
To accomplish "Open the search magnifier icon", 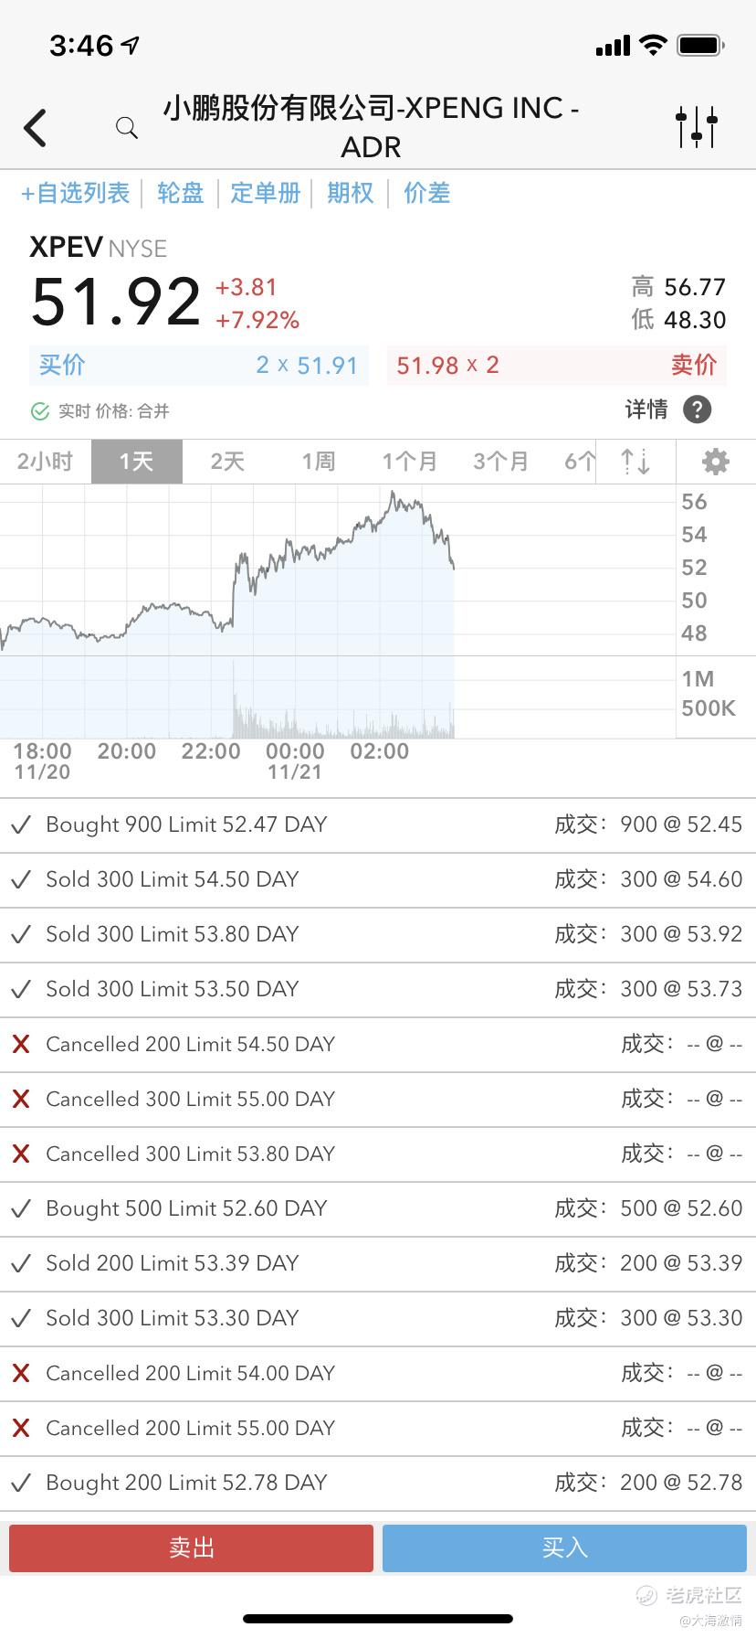I will (x=127, y=128).
